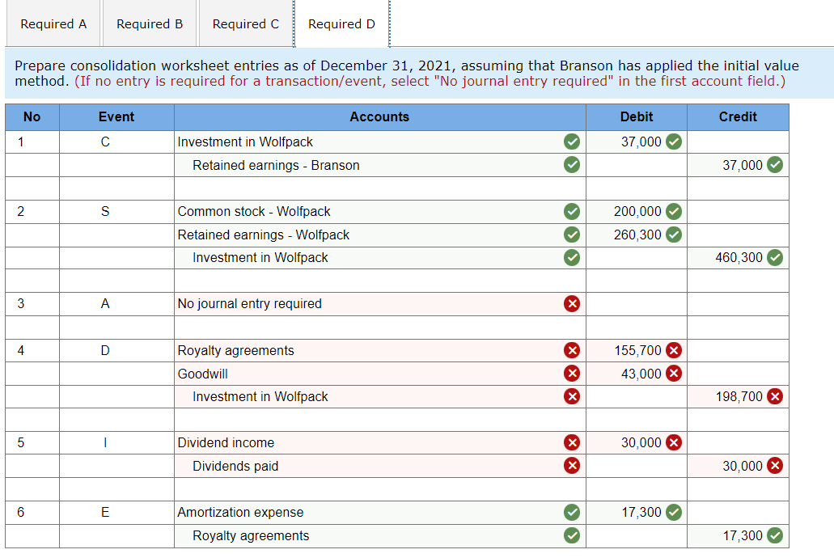This screenshot has height=558, width=834.
Task: Switch to the Required B tab
Action: coord(150,24)
